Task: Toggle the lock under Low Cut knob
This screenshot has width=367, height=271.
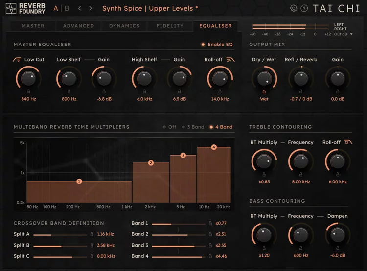Action: (28, 91)
